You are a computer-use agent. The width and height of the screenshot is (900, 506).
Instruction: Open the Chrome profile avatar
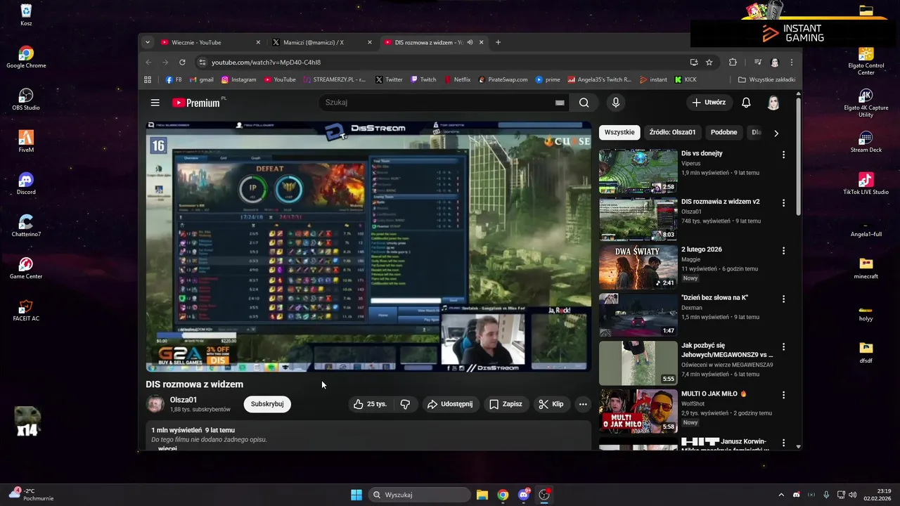(775, 62)
